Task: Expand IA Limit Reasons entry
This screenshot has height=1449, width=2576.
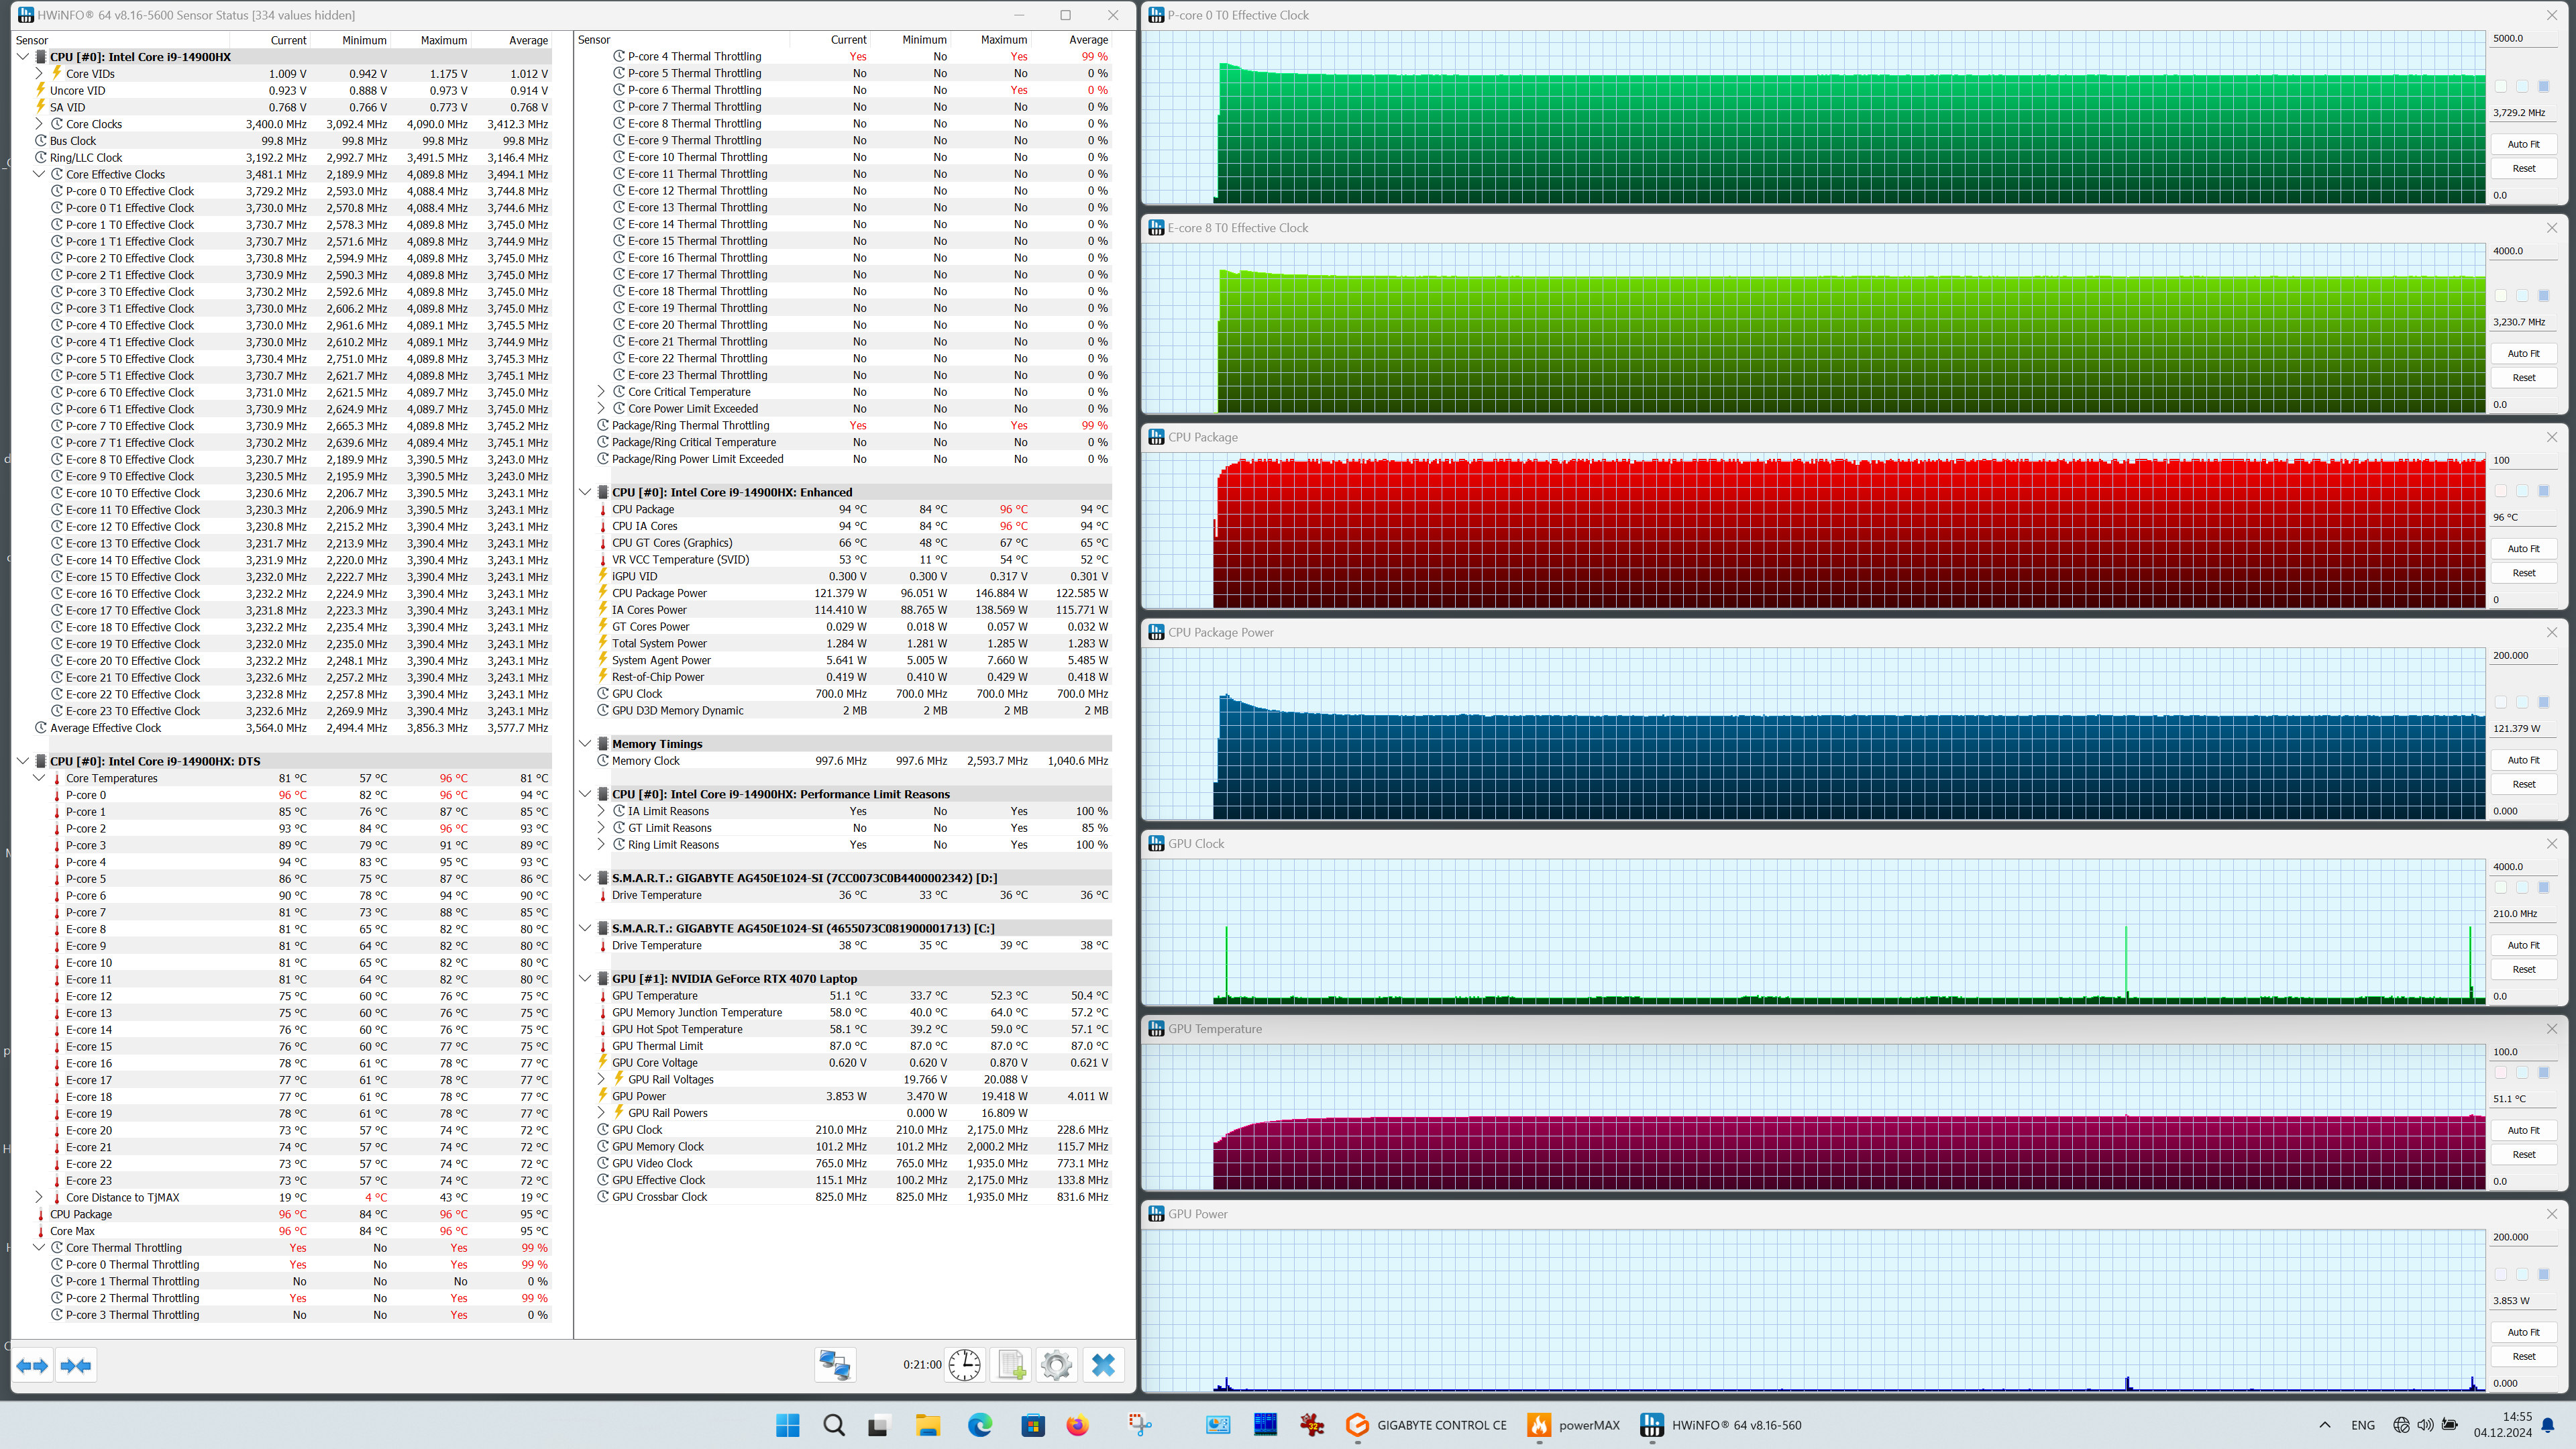Action: point(601,811)
